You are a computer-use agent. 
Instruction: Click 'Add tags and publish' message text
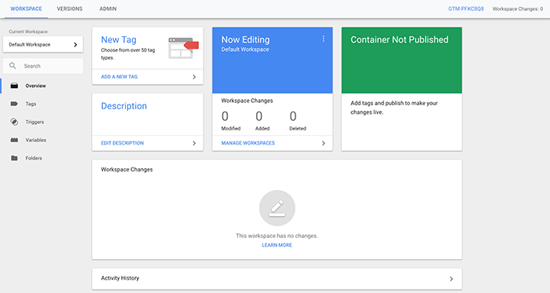394,108
